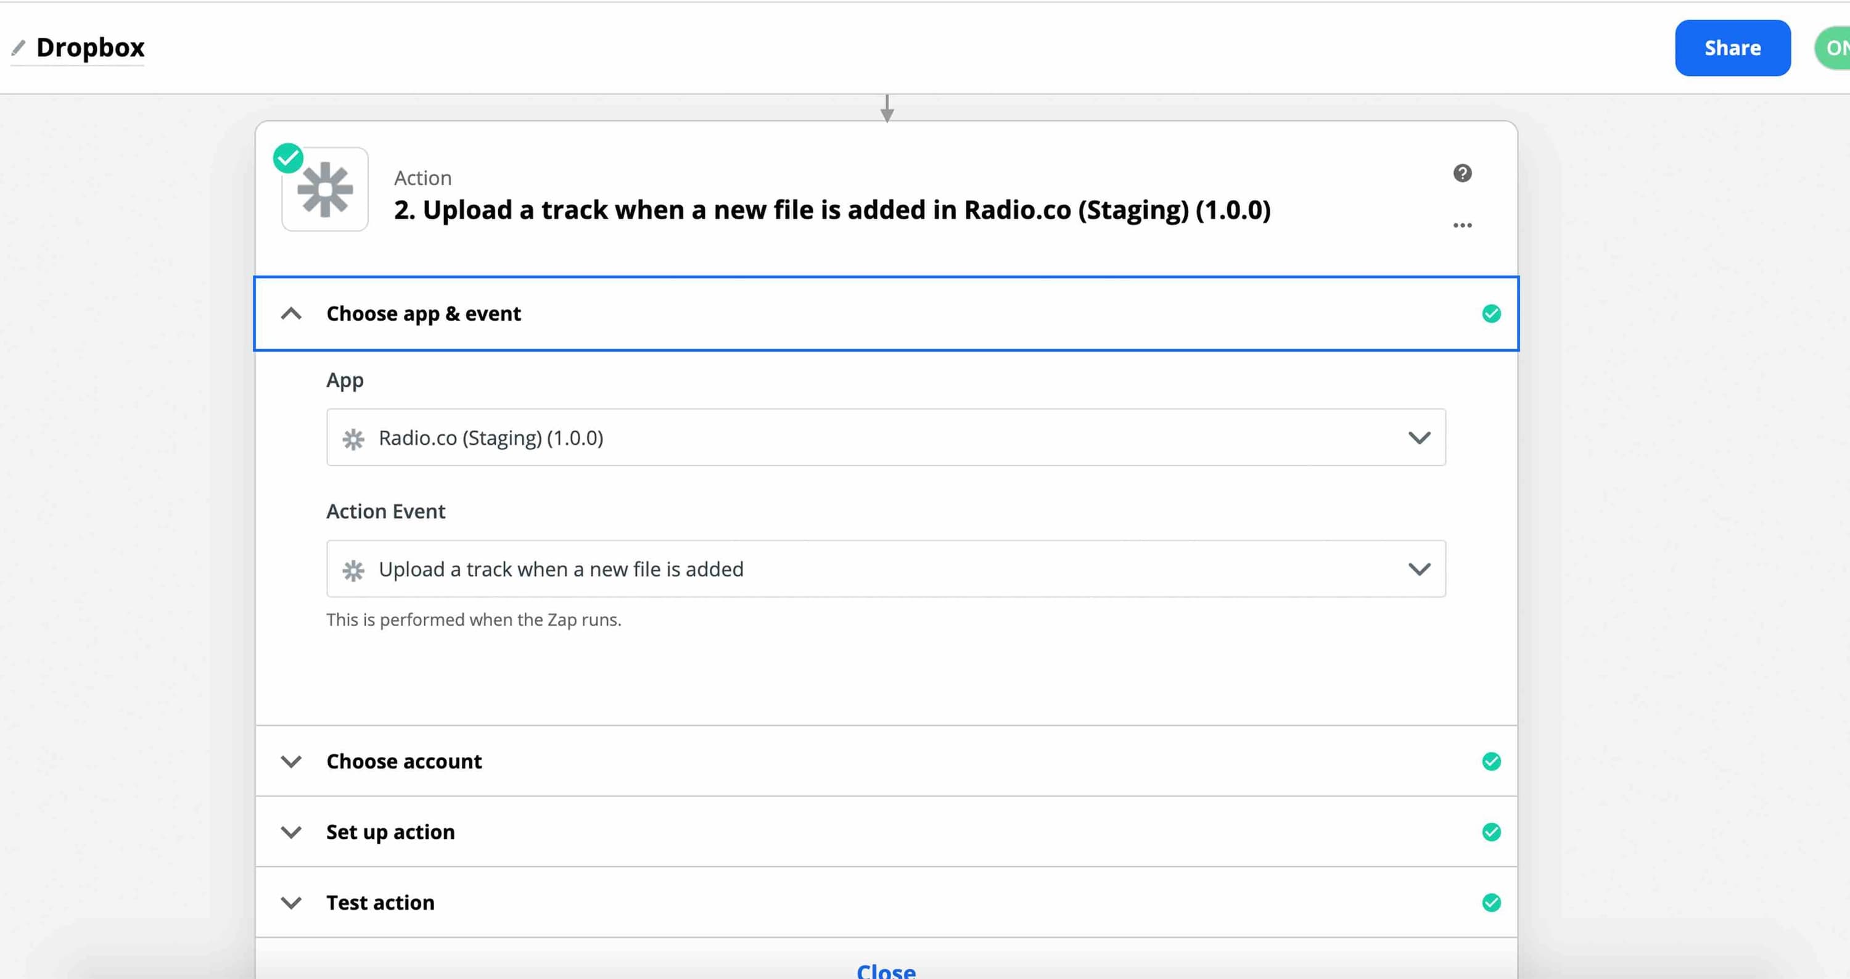Click the chevron beside Choose account
This screenshot has height=979, width=1850.
click(x=291, y=761)
